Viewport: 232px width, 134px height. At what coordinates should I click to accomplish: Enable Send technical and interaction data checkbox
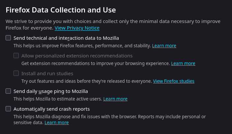[8, 38]
